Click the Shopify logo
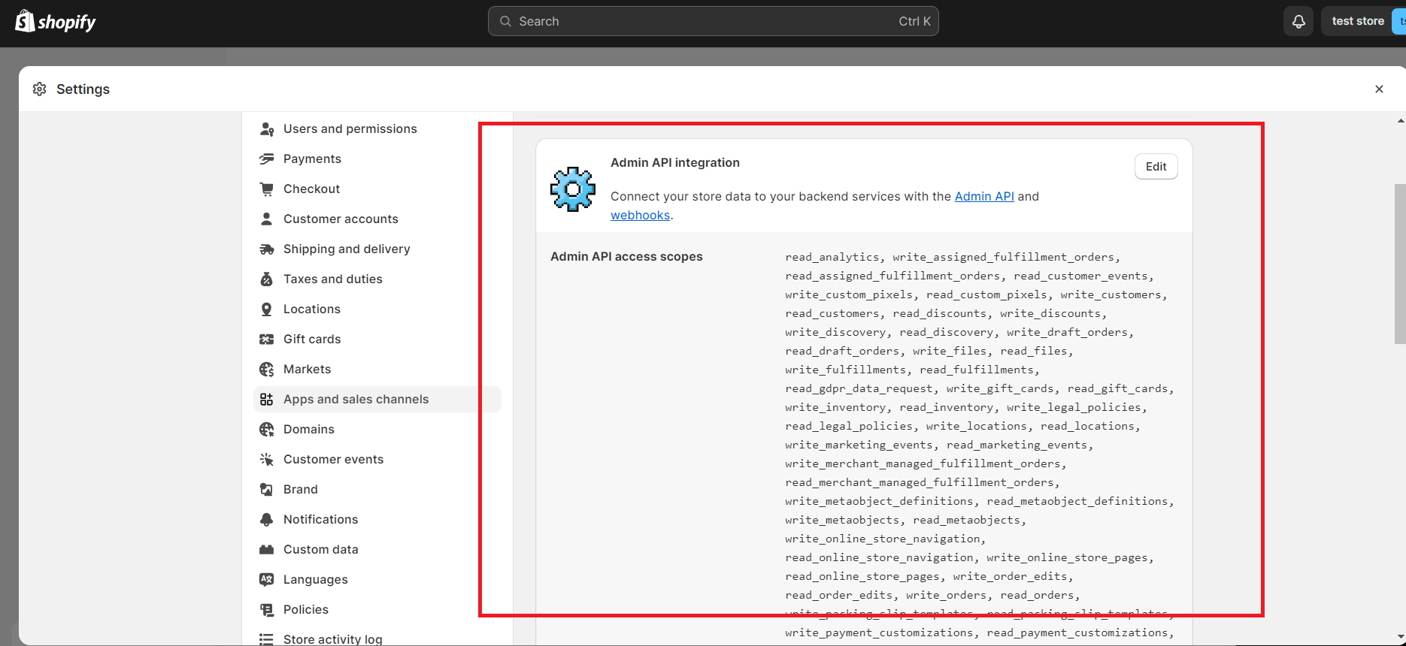The height and width of the screenshot is (646, 1406). (x=56, y=21)
